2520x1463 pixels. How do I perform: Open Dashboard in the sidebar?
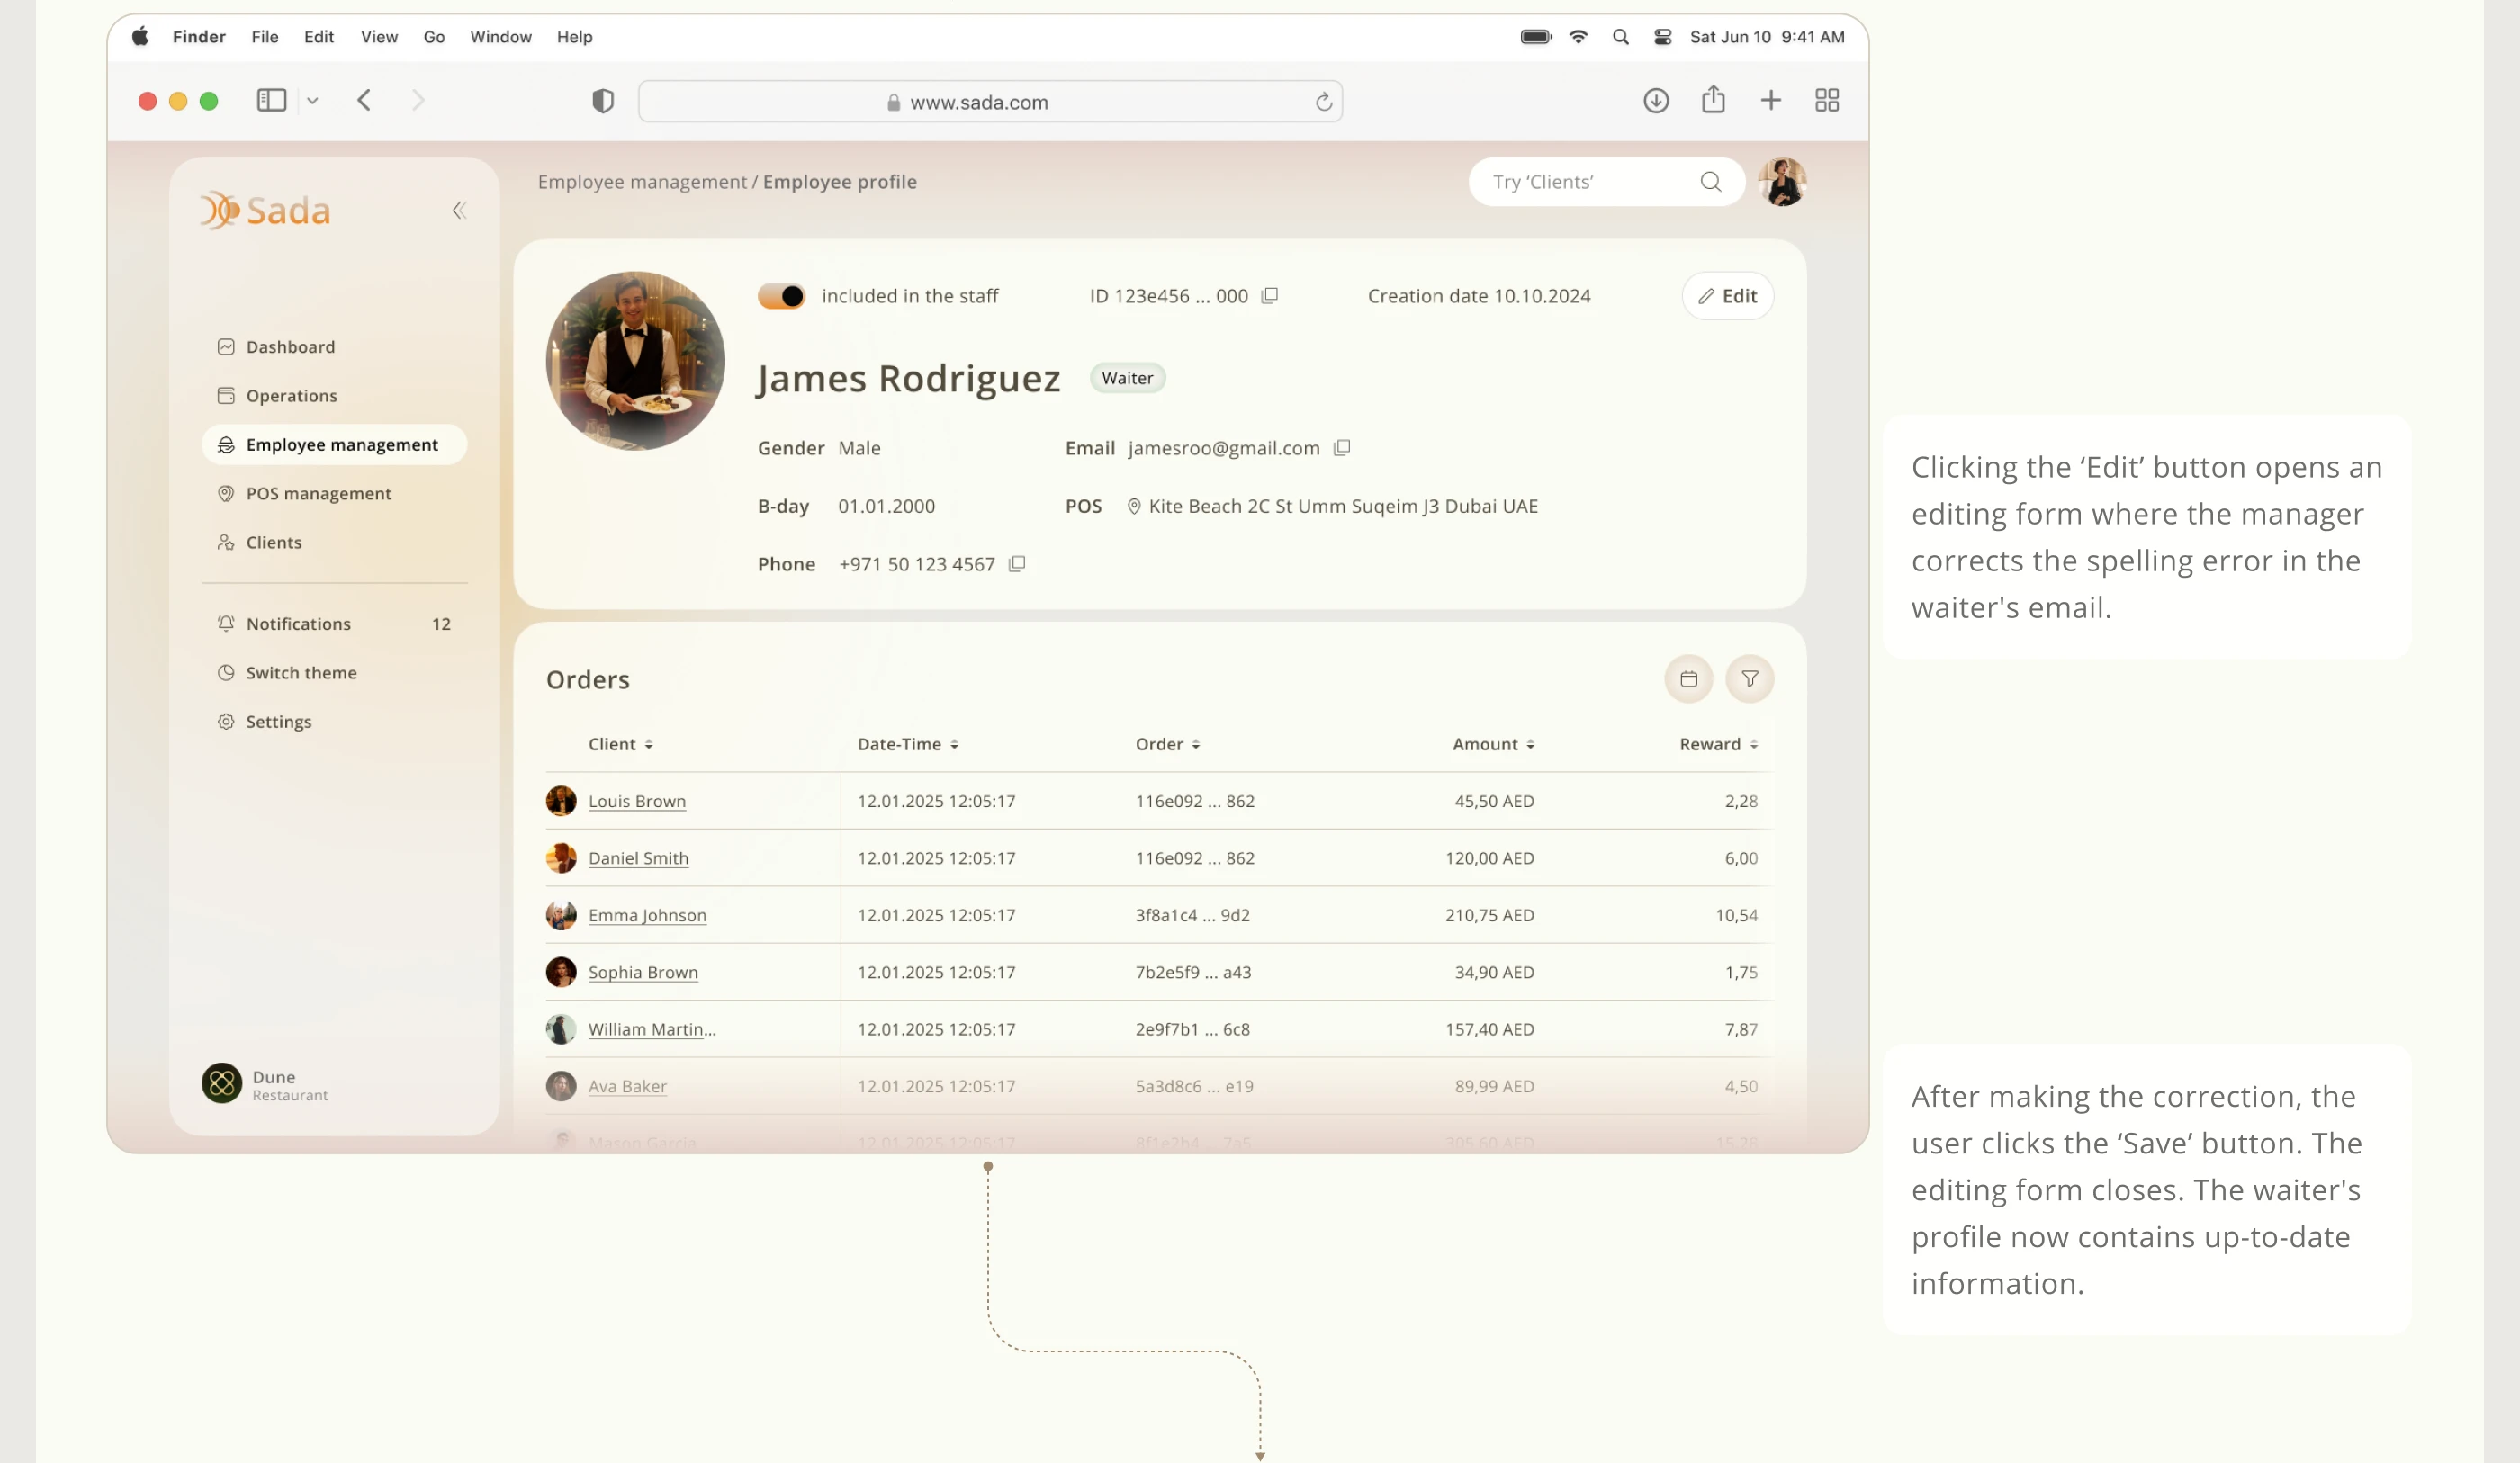click(290, 347)
